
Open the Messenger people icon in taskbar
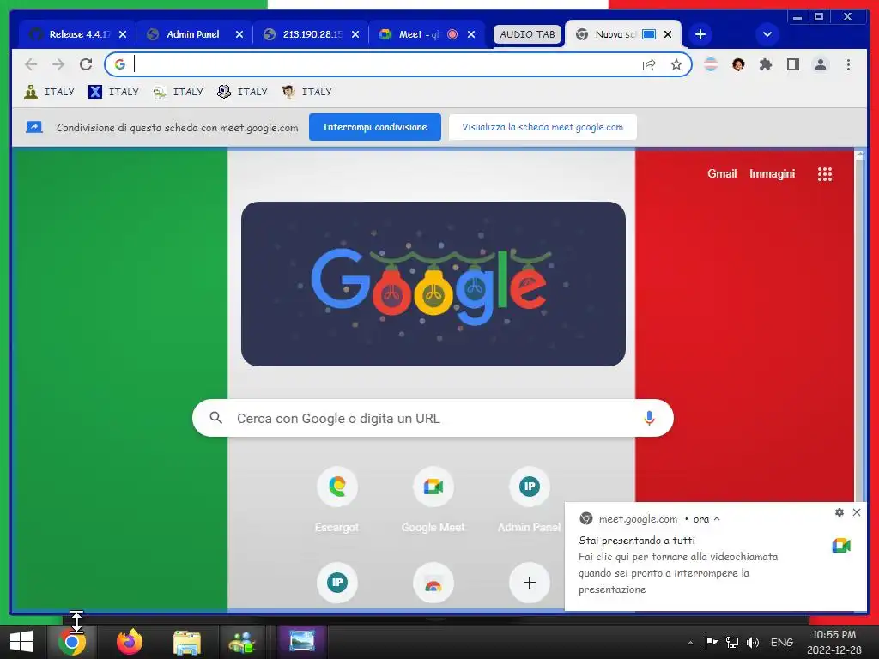(242, 642)
